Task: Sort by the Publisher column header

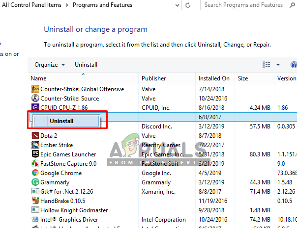Action: pos(167,78)
